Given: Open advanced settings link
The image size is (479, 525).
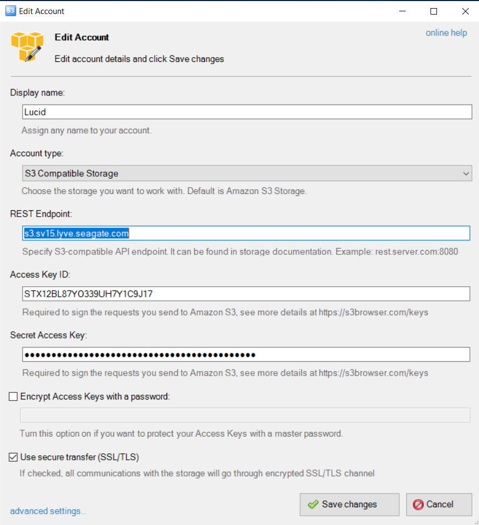Looking at the screenshot, I should pos(47,511).
